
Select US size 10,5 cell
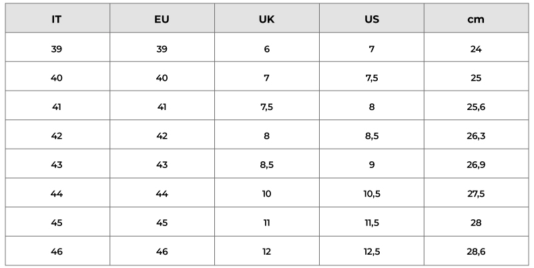coord(372,193)
